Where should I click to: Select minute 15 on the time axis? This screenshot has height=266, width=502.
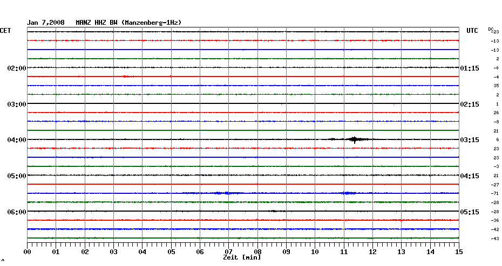tap(458, 251)
